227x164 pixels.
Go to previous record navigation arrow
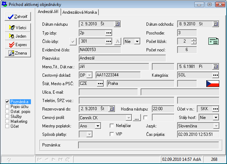pyautogui.click(x=47, y=159)
